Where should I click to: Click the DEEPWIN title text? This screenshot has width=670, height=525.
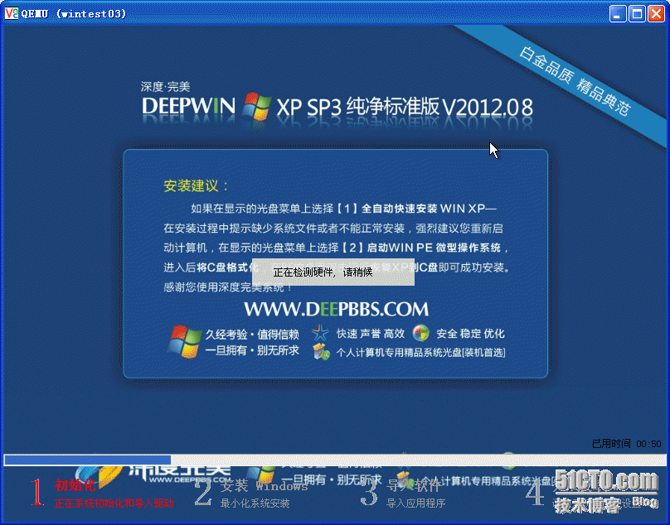(188, 106)
